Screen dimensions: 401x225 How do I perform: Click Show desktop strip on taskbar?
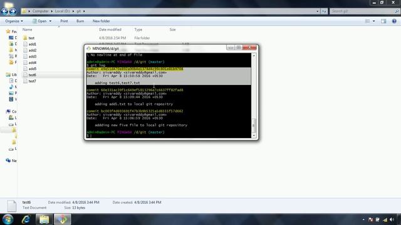tap(399, 219)
